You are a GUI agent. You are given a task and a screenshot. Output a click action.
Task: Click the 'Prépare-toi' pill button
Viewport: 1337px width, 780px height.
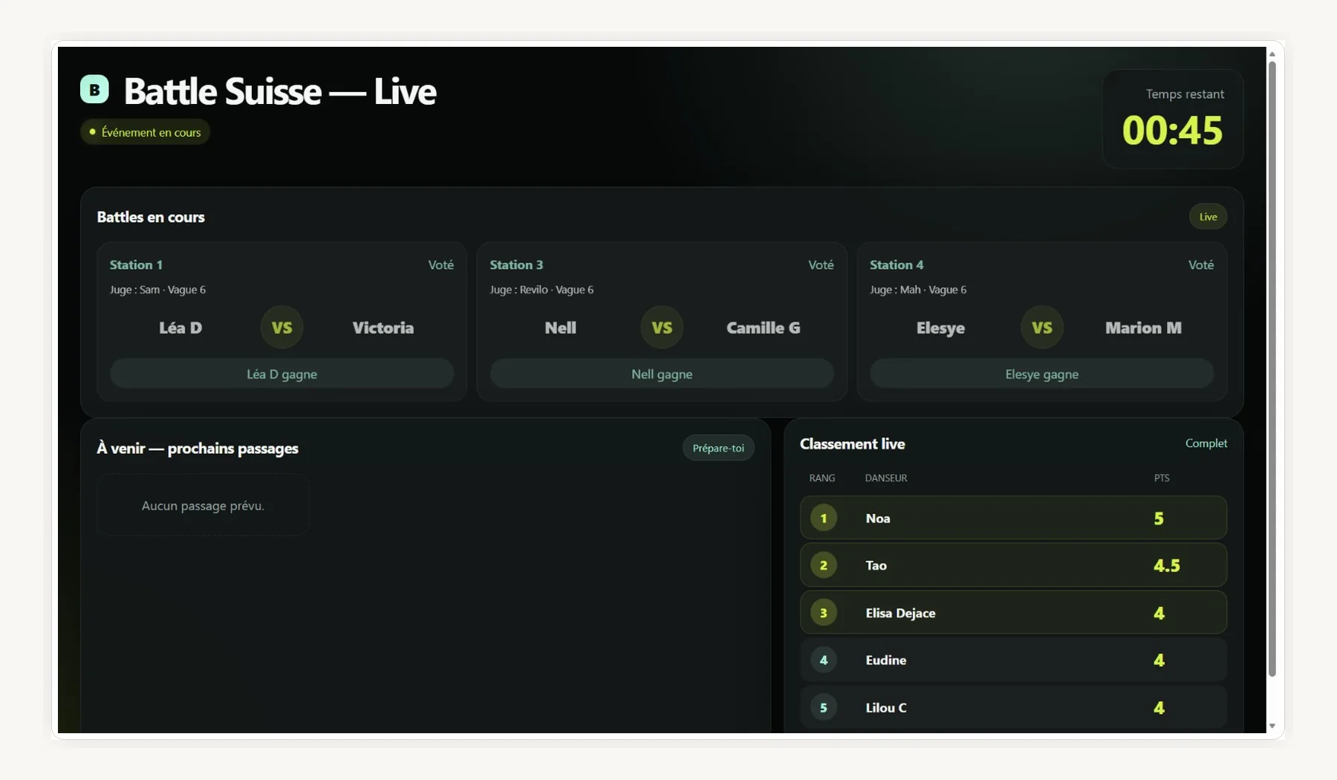(x=718, y=448)
